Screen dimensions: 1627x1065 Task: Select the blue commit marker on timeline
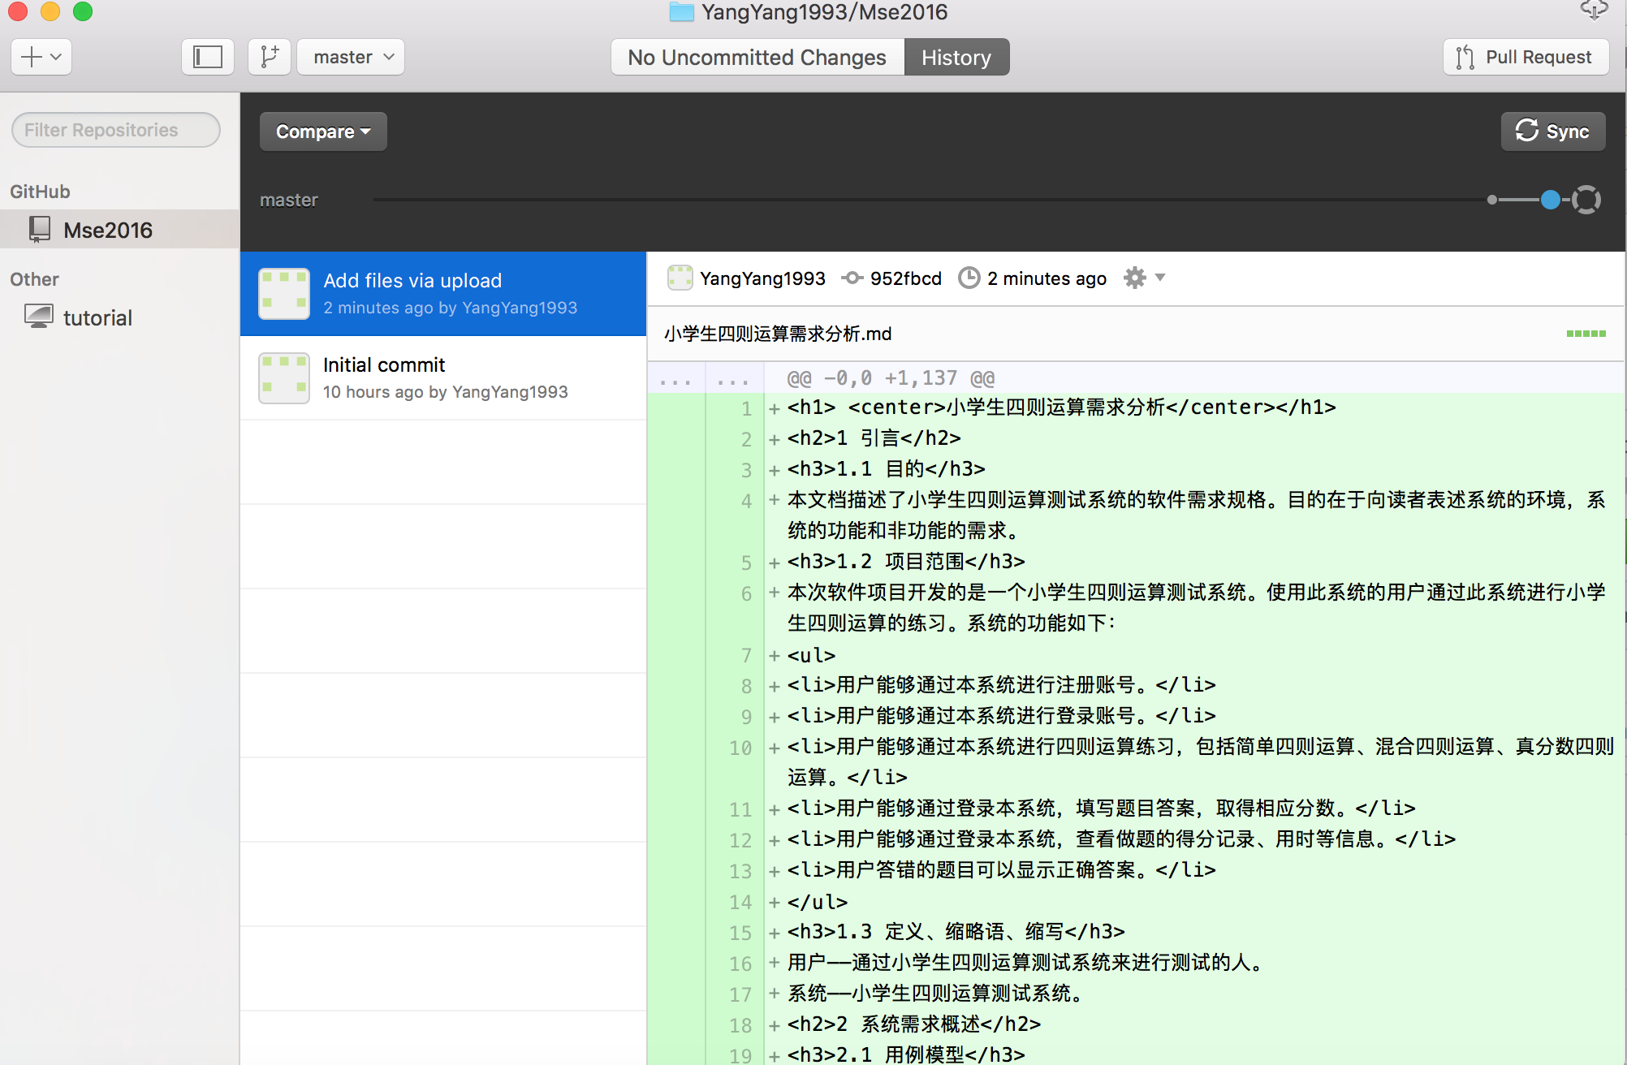(1551, 200)
